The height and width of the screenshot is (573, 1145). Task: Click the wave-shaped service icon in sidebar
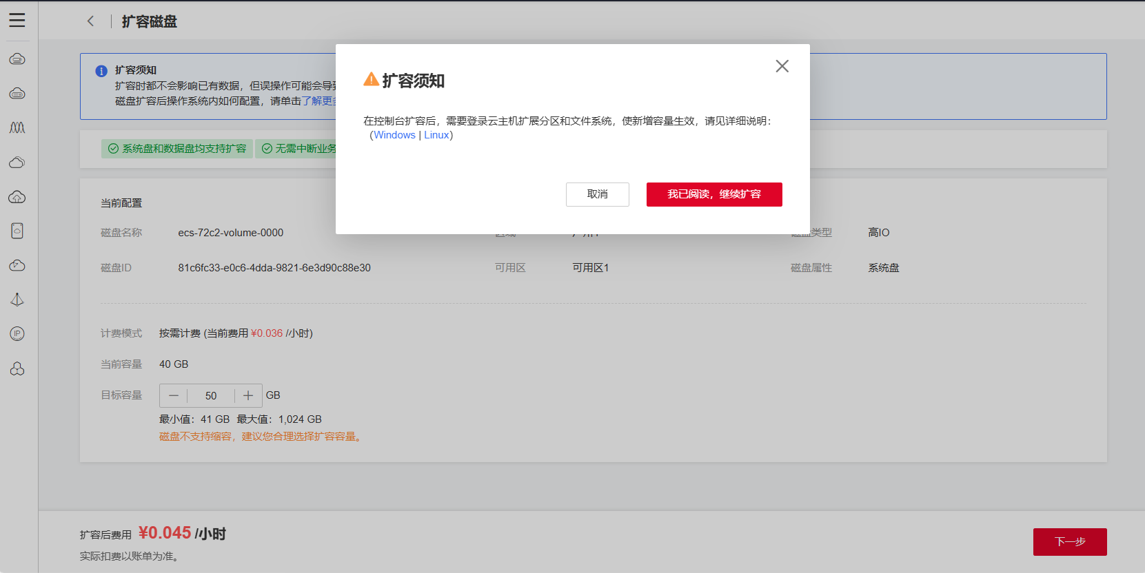click(17, 128)
